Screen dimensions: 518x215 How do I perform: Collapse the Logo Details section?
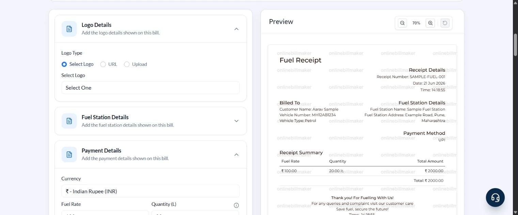tap(236, 29)
